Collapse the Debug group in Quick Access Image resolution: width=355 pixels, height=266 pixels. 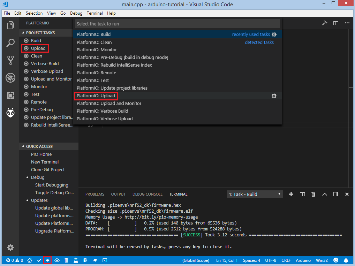[x=28, y=177]
